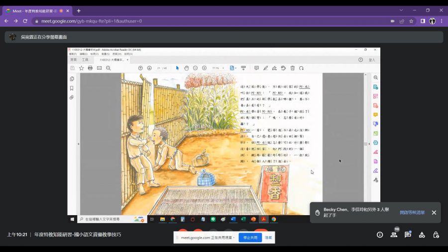Close the 1100312 document tab
Image resolution: width=448 pixels, height=252 pixels.
click(x=127, y=60)
